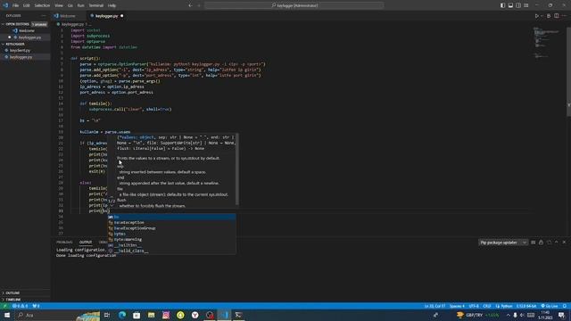Open the Selection menu
Screen dimensions: 571x321
tap(42, 5)
